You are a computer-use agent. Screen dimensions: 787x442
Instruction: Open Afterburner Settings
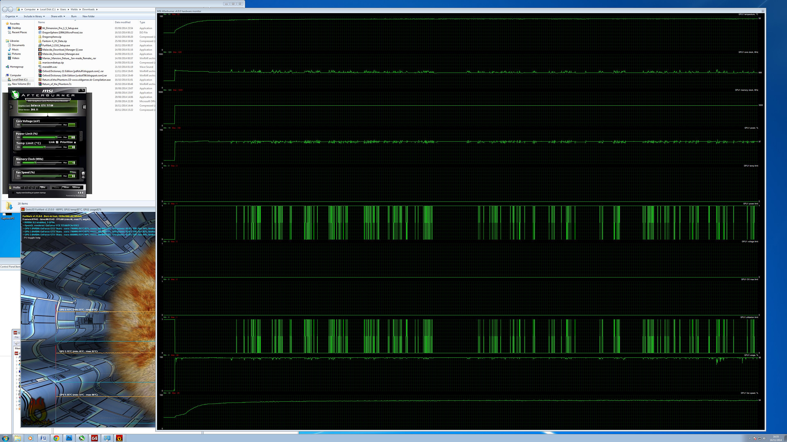(x=76, y=188)
